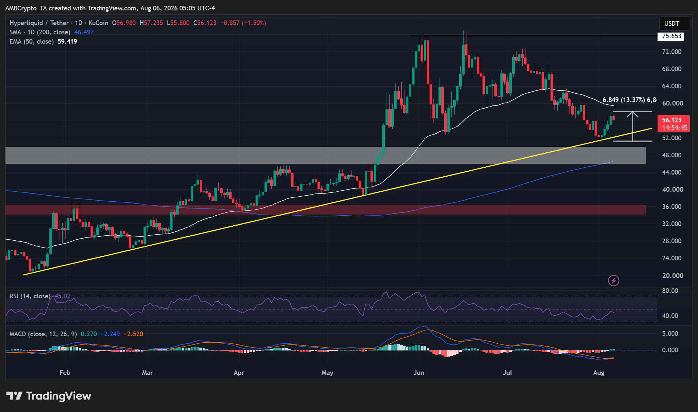698x412 pixels.
Task: Click the close value C56.123 in legend
Action: tap(205, 23)
